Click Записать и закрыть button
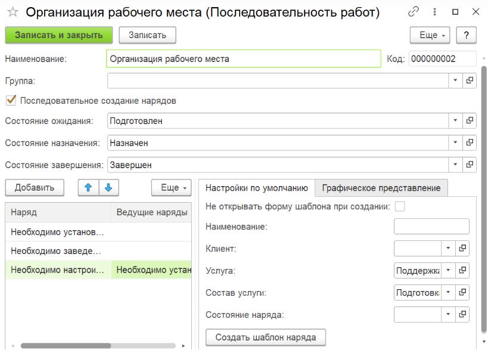488x356 pixels. [x=59, y=35]
